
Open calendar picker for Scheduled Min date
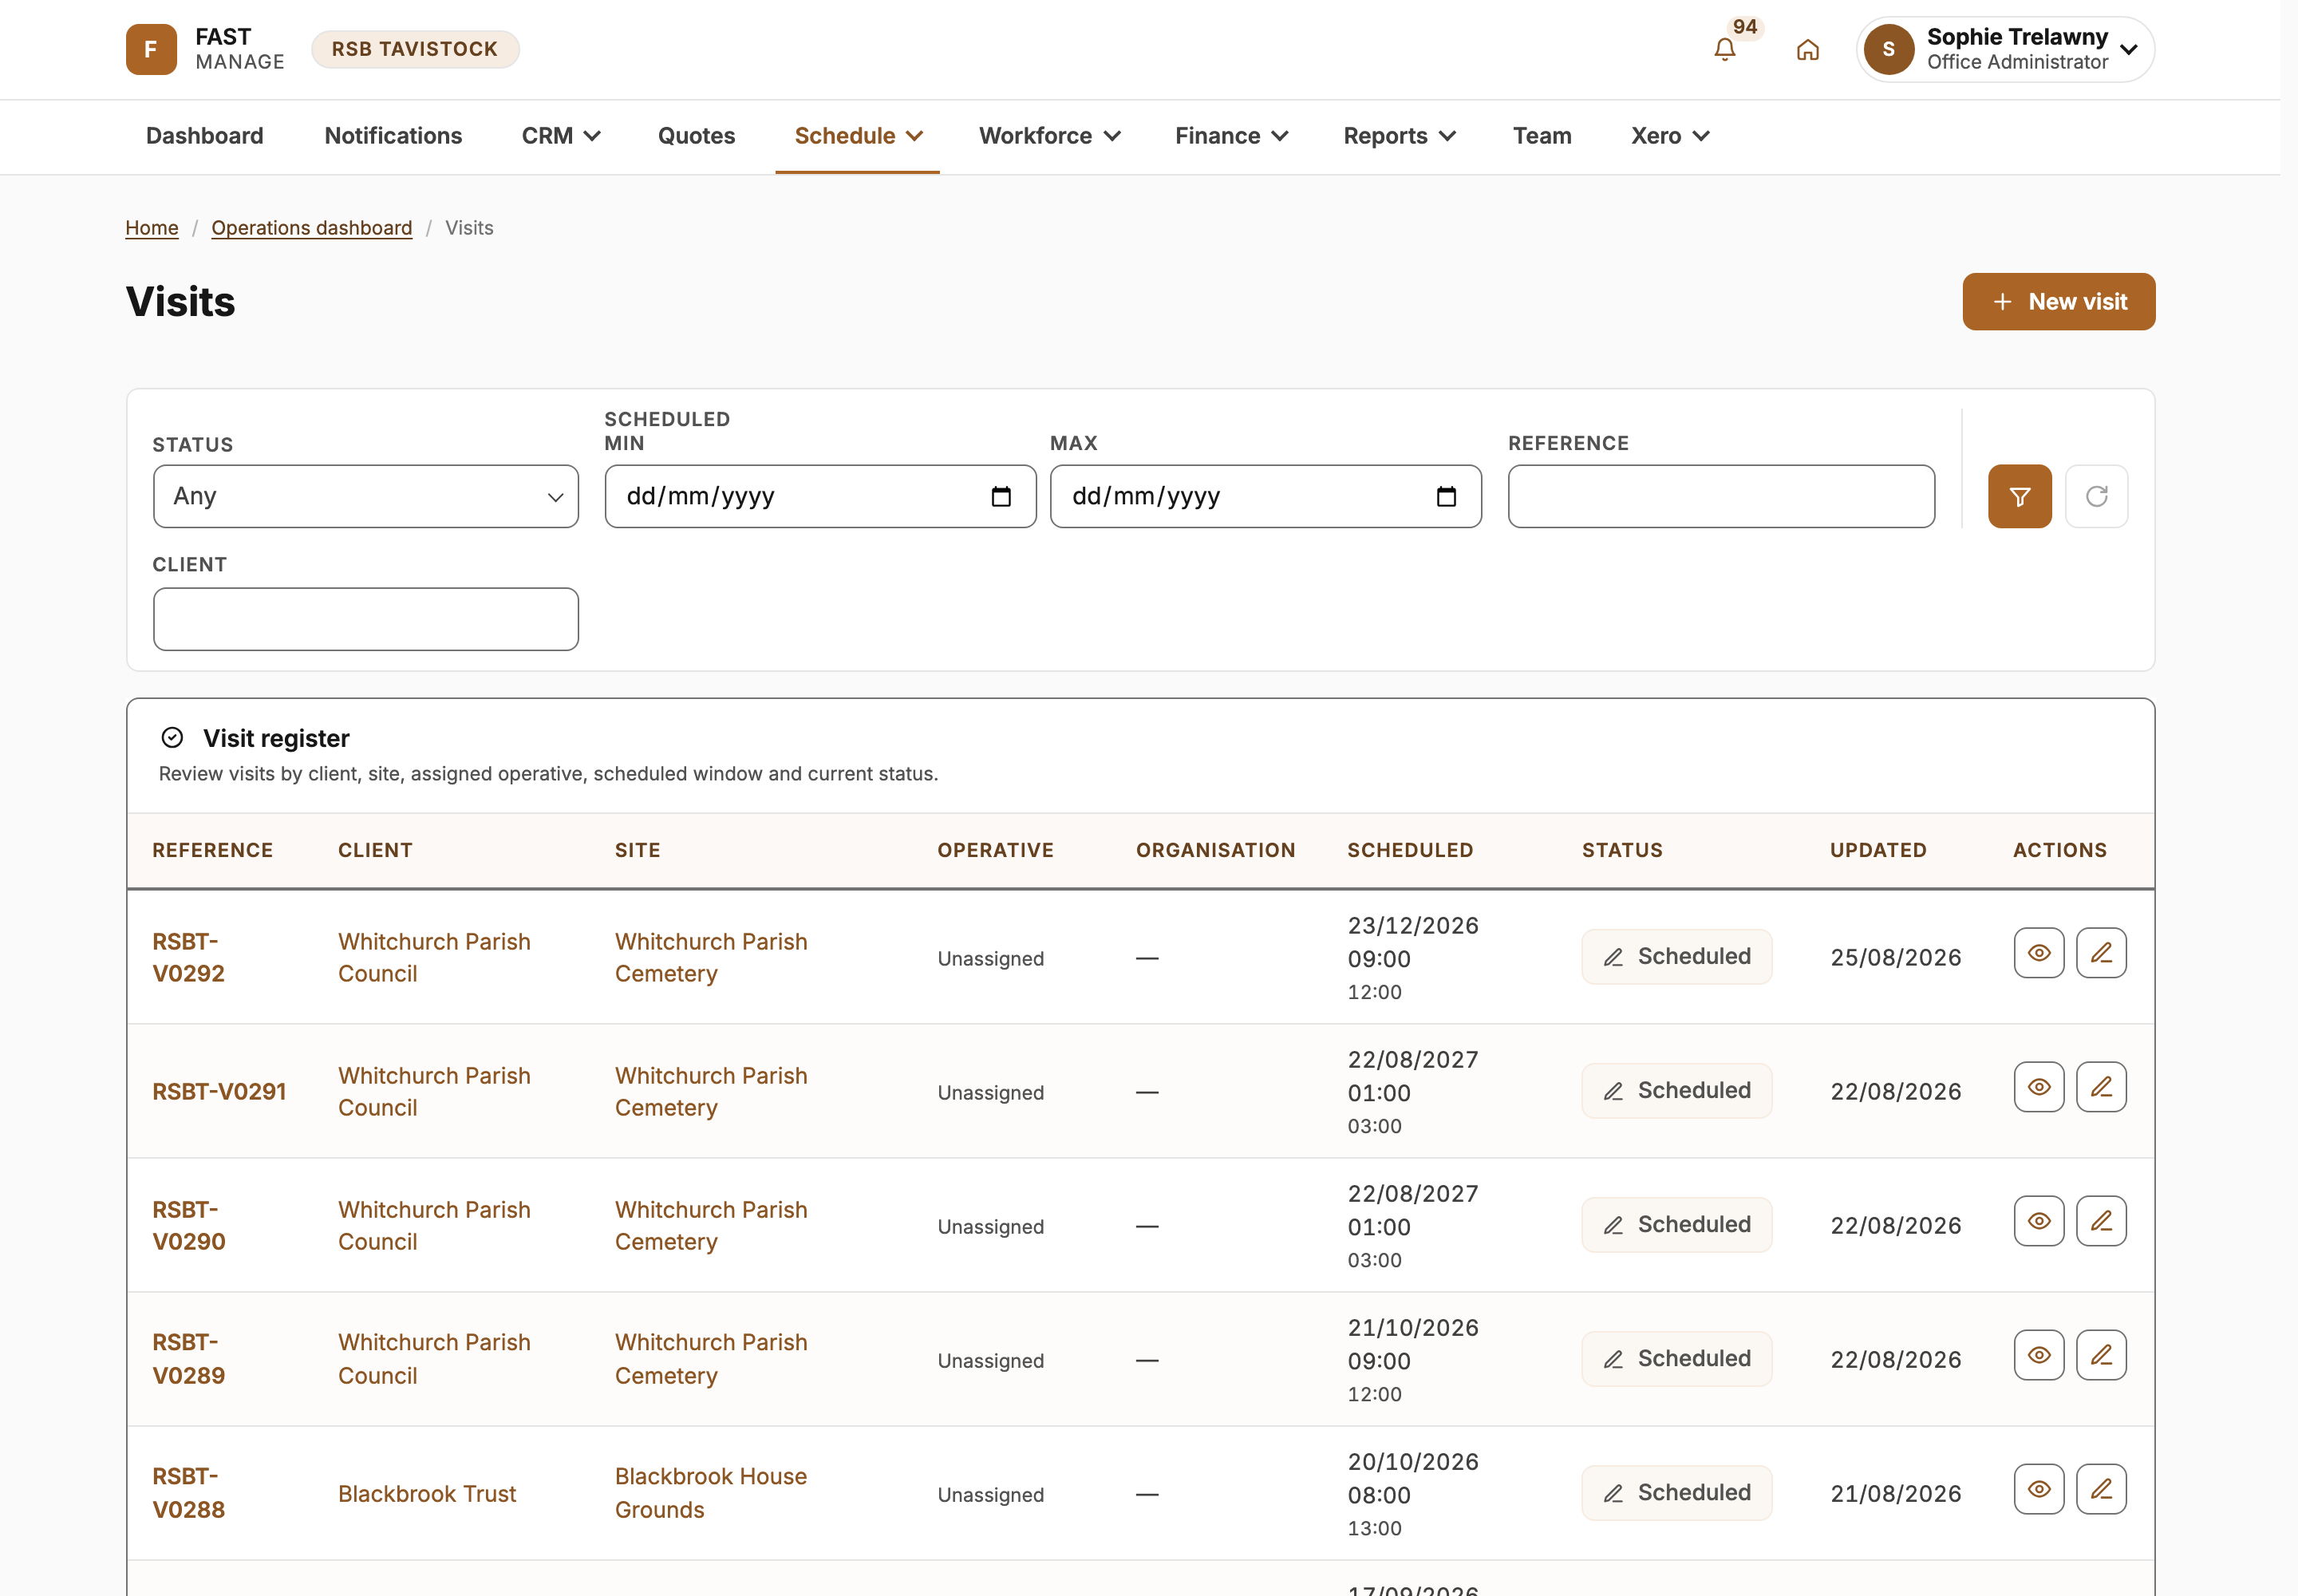[x=1001, y=496]
